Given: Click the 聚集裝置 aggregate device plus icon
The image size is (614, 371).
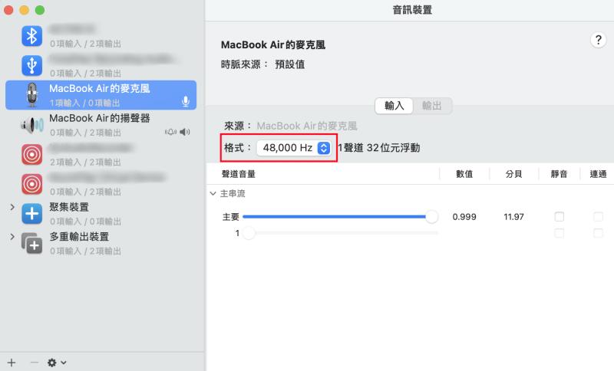Looking at the screenshot, I should coord(31,213).
